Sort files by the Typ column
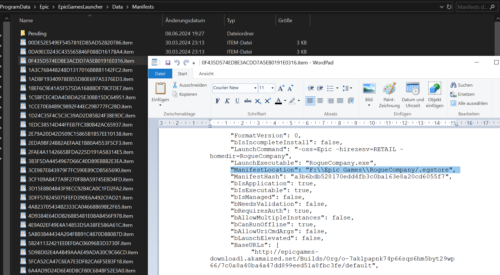 [x=231, y=21]
